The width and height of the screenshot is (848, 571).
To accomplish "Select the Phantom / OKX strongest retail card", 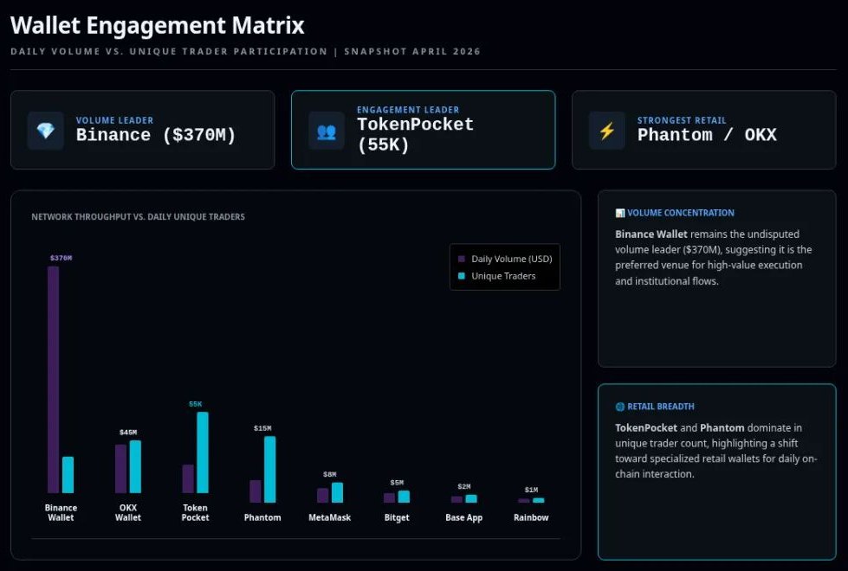I will pyautogui.click(x=703, y=130).
